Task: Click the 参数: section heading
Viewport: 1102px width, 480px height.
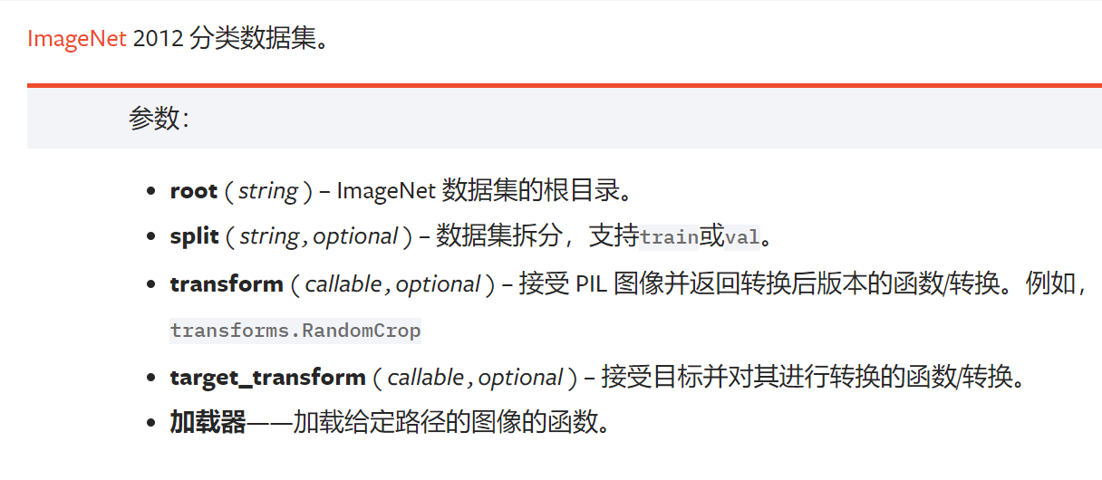Action: click(159, 119)
